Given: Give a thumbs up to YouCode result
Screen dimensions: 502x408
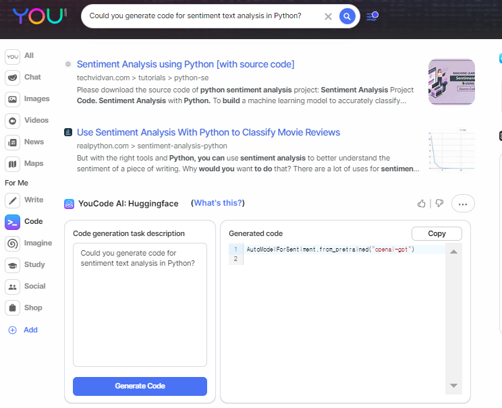Looking at the screenshot, I should pos(421,204).
